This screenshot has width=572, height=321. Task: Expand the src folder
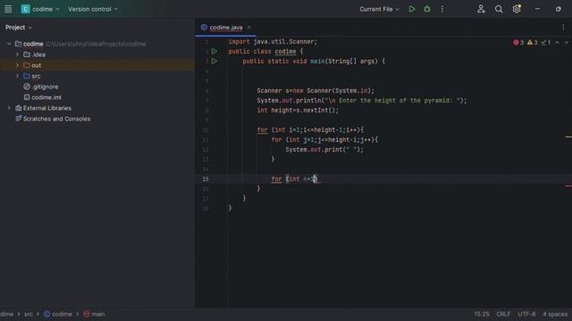[x=17, y=76]
